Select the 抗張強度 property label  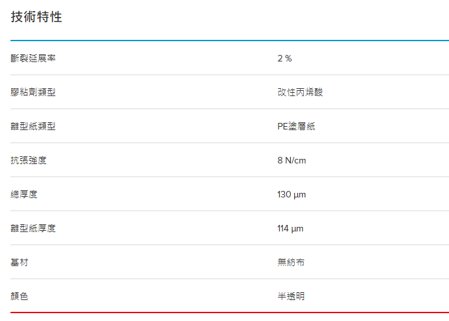(29, 160)
